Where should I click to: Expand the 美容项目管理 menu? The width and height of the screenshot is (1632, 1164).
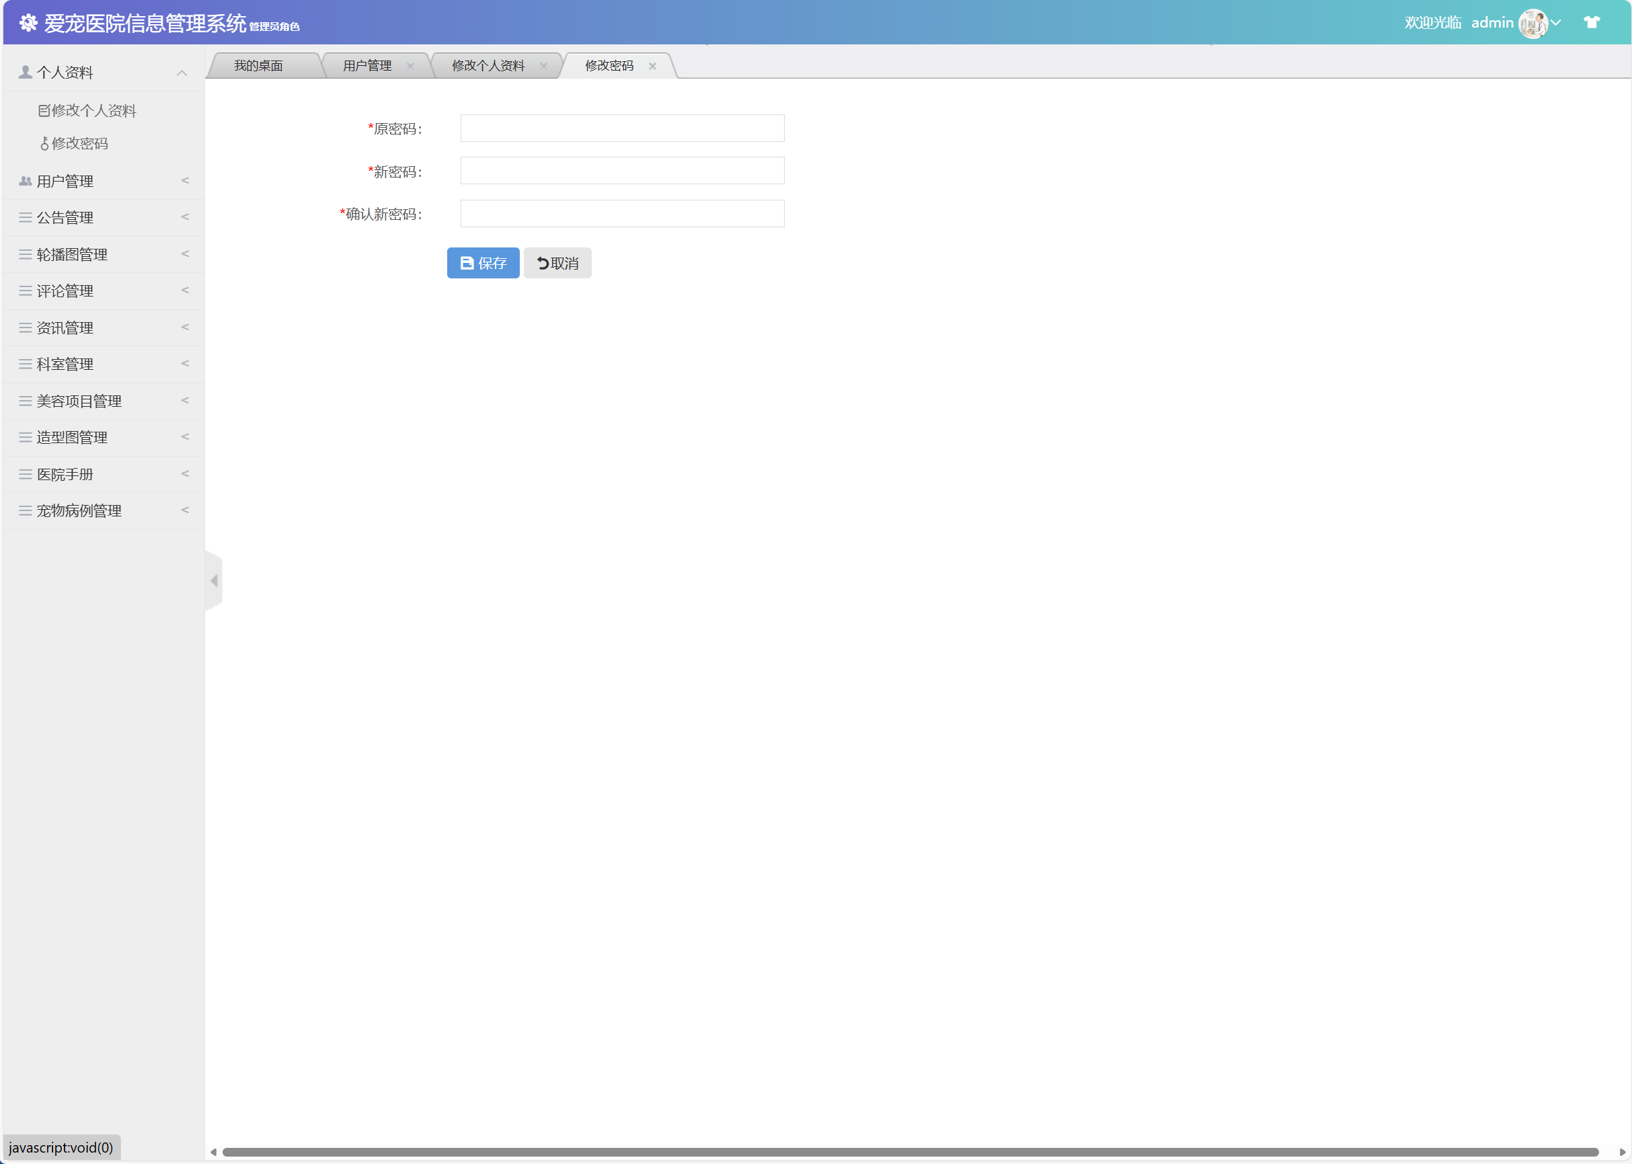[x=103, y=401]
